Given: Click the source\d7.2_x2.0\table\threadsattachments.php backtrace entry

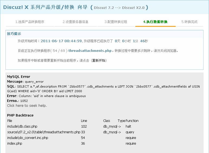Looking at the screenshot, I should (44, 132).
